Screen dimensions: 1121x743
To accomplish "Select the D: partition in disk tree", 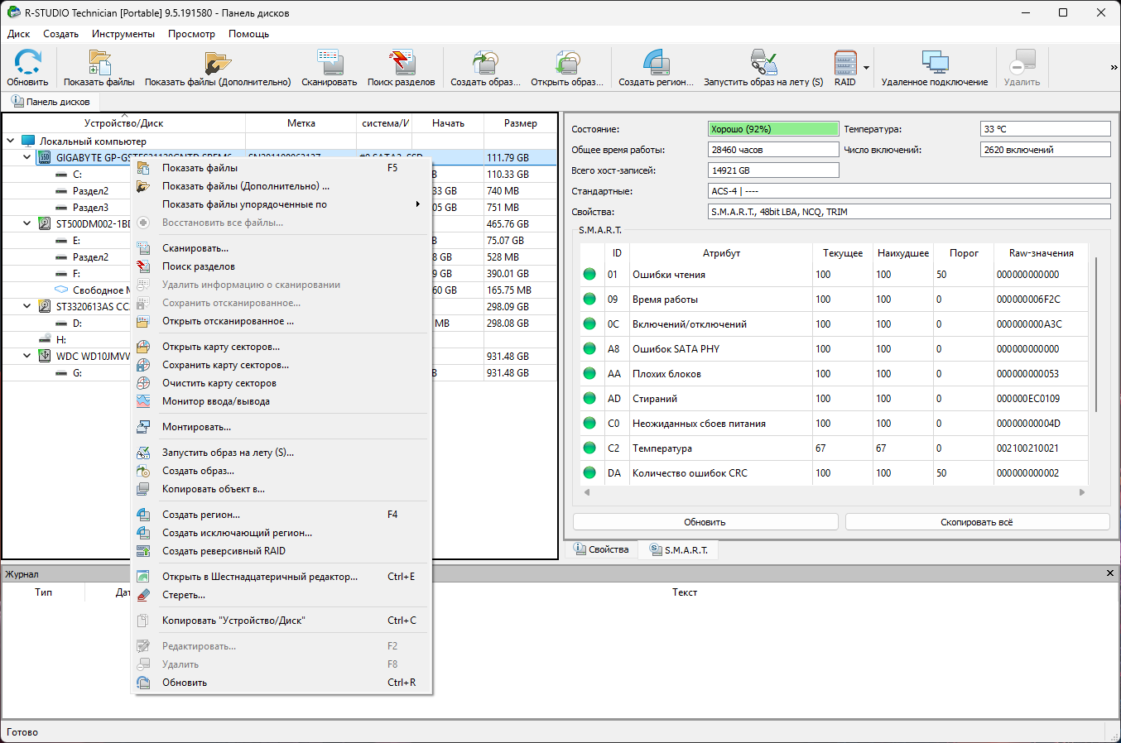I will click(x=77, y=324).
